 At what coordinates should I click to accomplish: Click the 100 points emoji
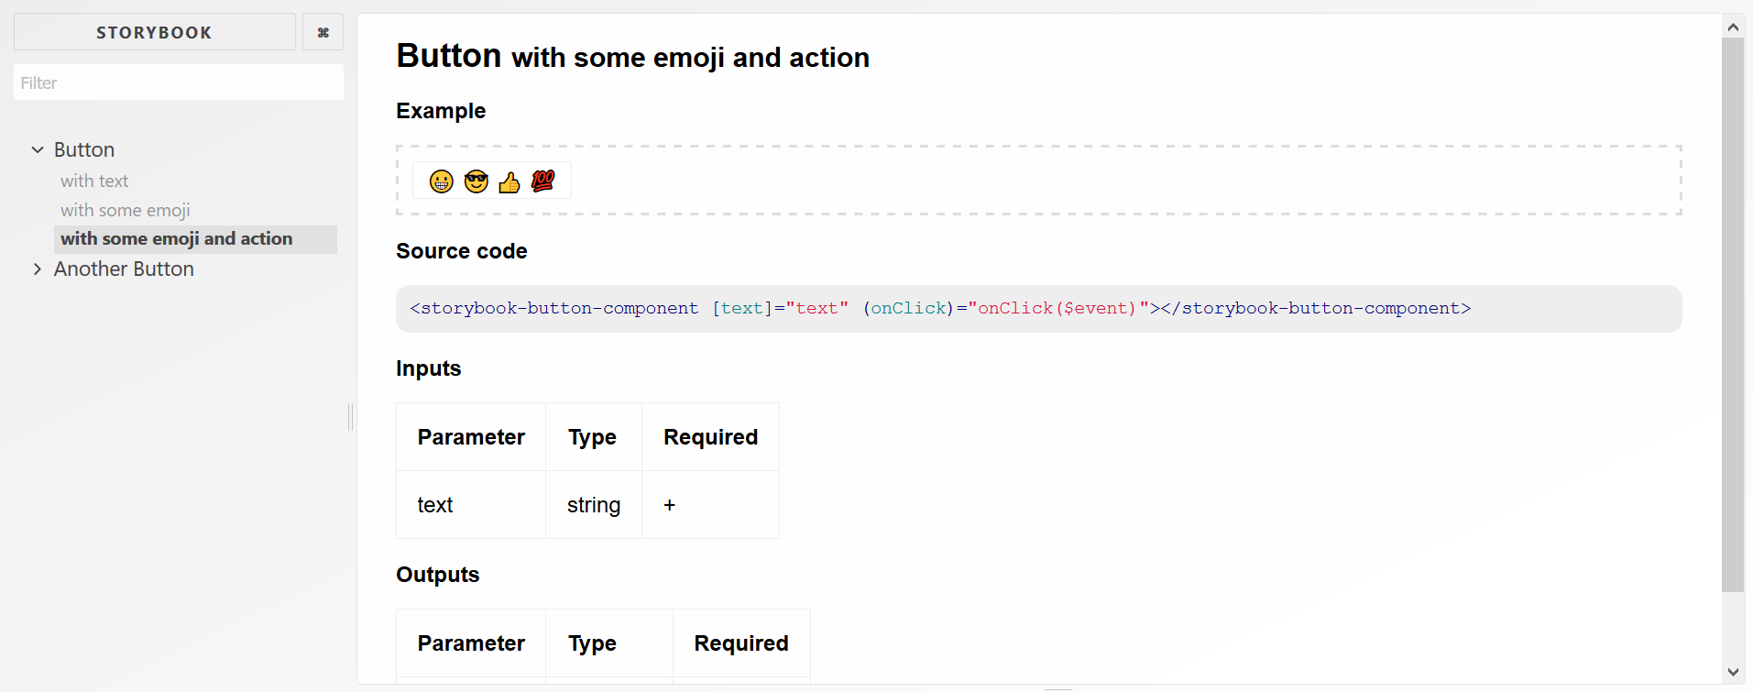click(x=543, y=181)
